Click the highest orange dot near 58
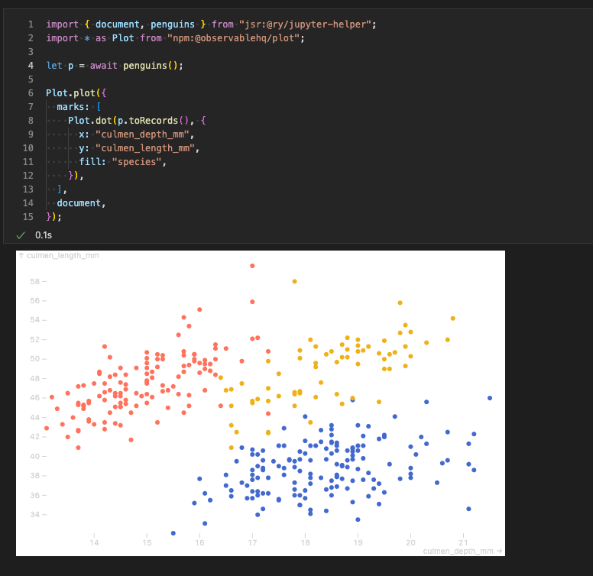Image resolution: width=593 pixels, height=576 pixels. (294, 281)
